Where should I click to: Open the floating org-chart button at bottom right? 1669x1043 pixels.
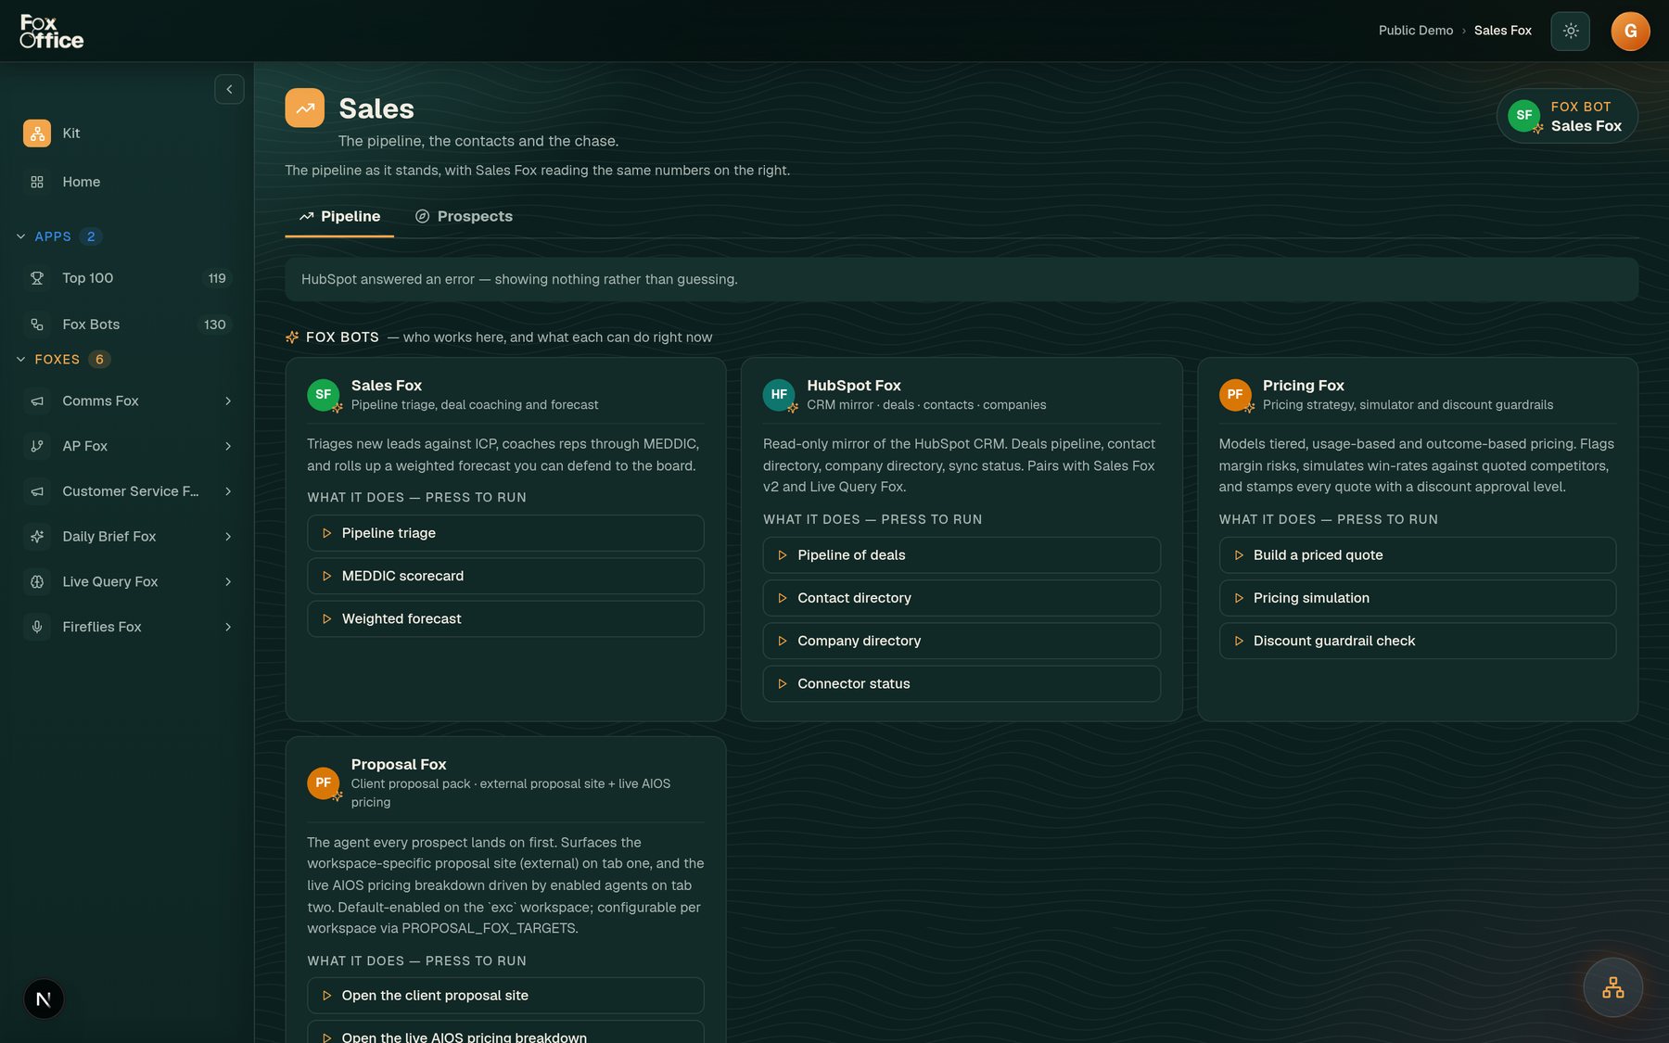1612,987
